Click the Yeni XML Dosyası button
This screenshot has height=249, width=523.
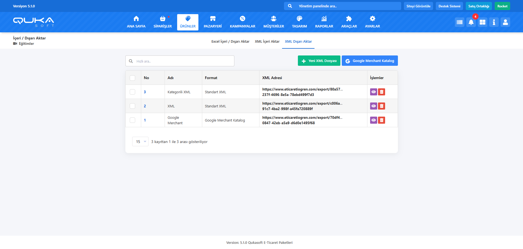pyautogui.click(x=319, y=61)
